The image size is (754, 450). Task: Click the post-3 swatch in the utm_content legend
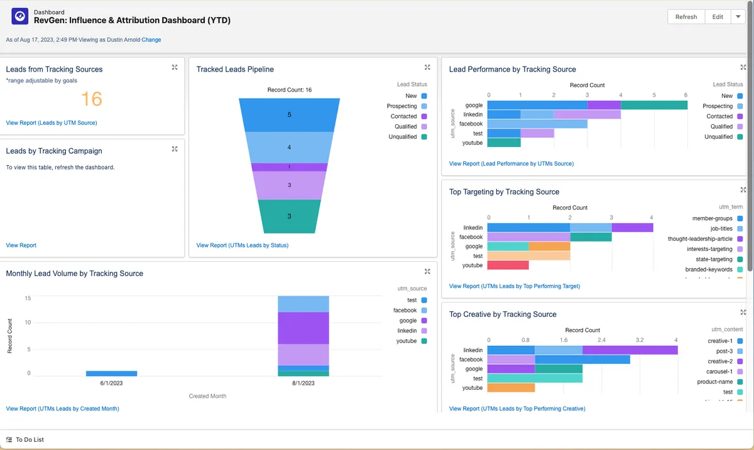point(740,351)
